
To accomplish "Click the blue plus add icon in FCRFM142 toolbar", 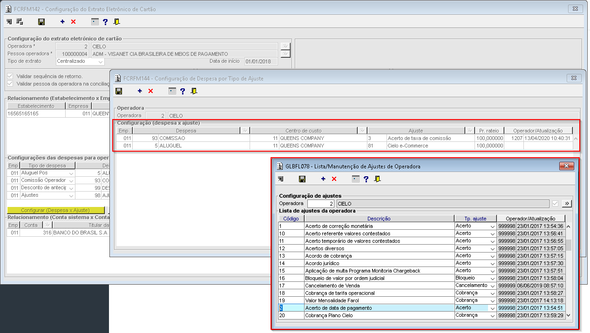I will [x=62, y=21].
